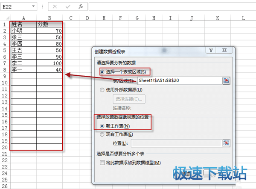Select the 使用外部数据源(U) radio button
The height and width of the screenshot is (189, 256).
click(102, 90)
